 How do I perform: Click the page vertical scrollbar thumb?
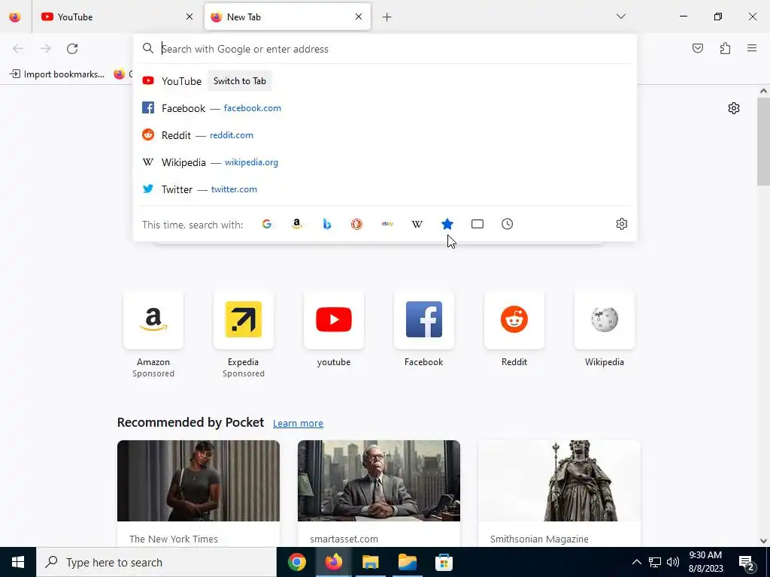(763, 141)
